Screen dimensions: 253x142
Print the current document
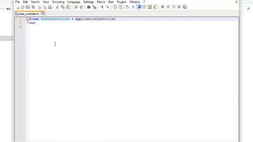pyautogui.click(x=50, y=7)
